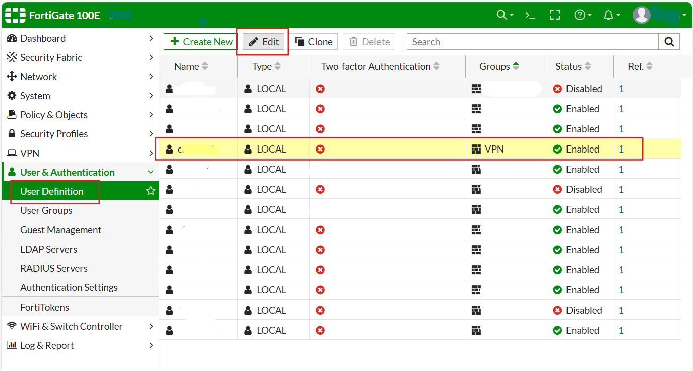Click the group icon in VPN row
The image size is (693, 371).
[x=476, y=149]
